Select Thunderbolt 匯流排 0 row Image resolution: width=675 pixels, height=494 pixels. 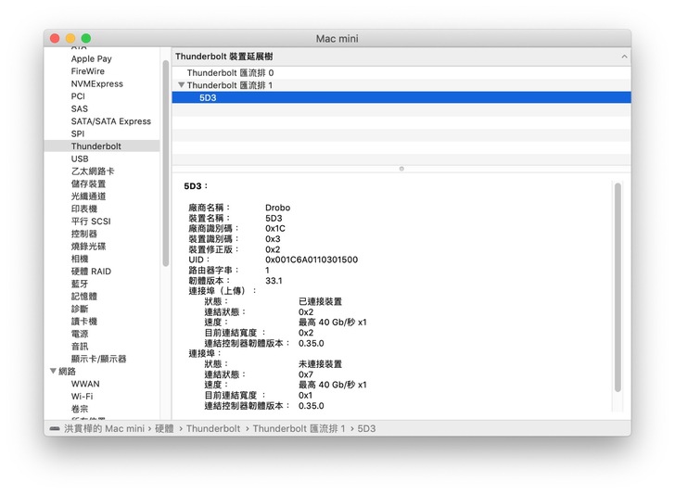(x=230, y=72)
